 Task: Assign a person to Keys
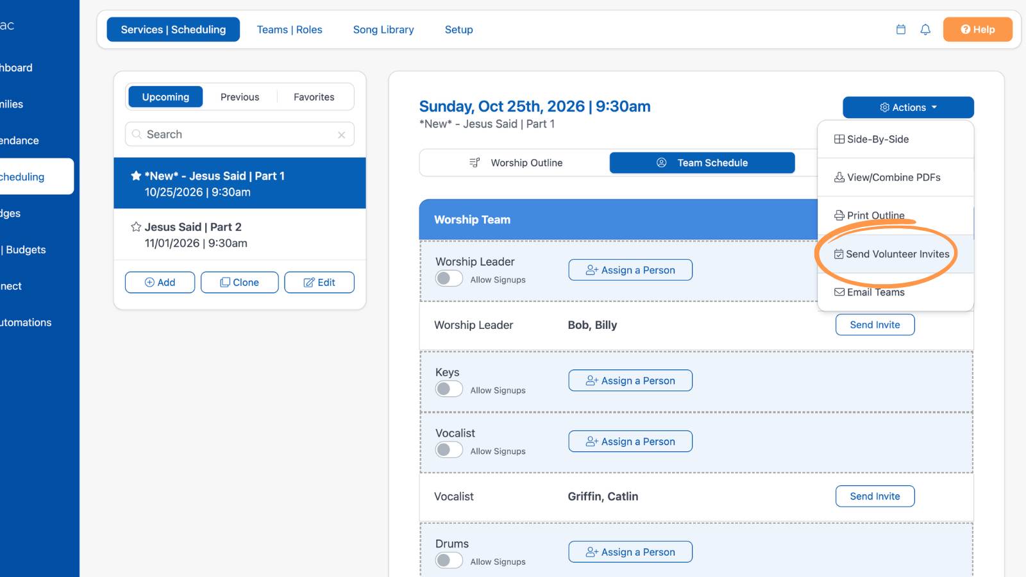[630, 380]
